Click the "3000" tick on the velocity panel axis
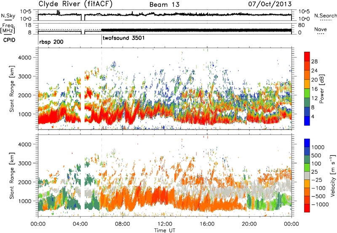 click(24, 163)
